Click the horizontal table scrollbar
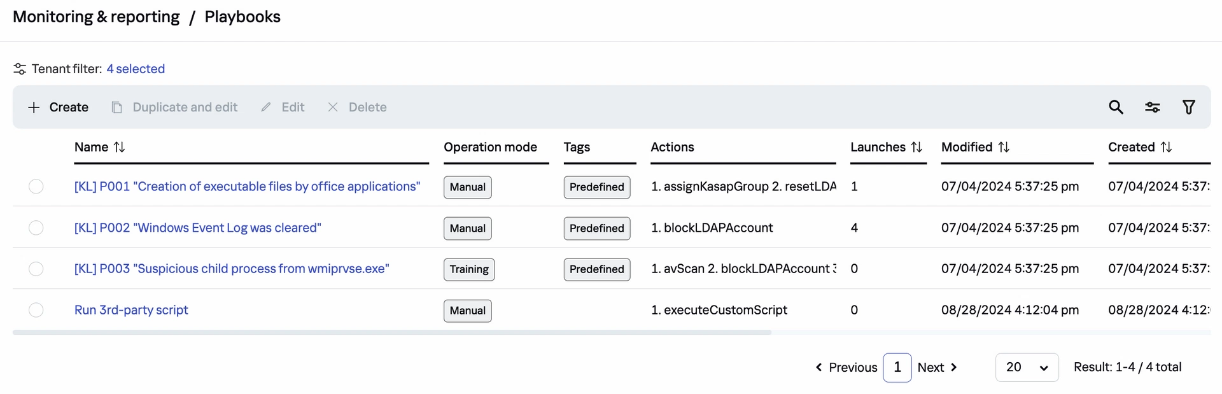Image resolution: width=1222 pixels, height=394 pixels. [x=391, y=332]
